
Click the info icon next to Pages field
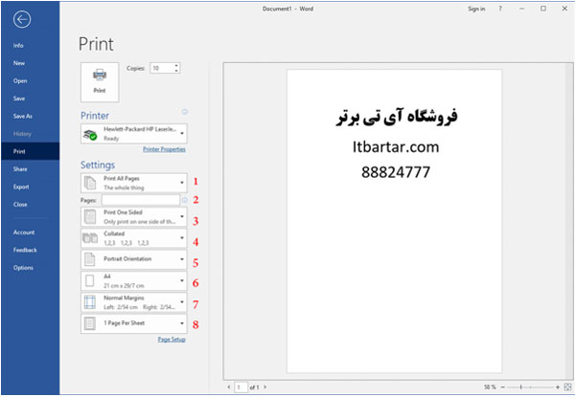pyautogui.click(x=184, y=200)
